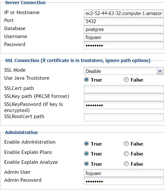The height and width of the screenshot is (191, 165).
Task: Click the IP or Hostname field
Action: tap(124, 13)
